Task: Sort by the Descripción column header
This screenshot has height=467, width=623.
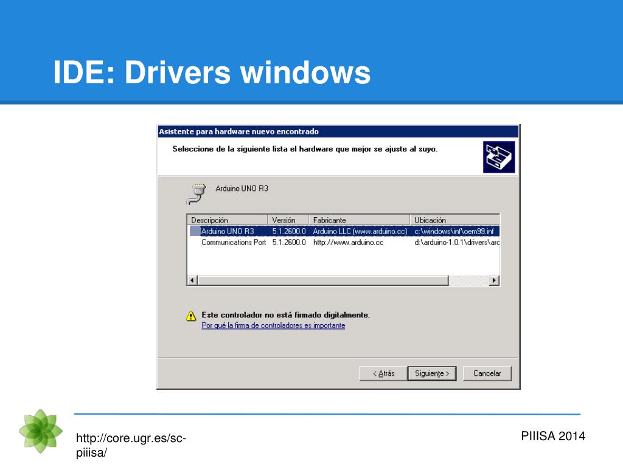Action: point(228,220)
